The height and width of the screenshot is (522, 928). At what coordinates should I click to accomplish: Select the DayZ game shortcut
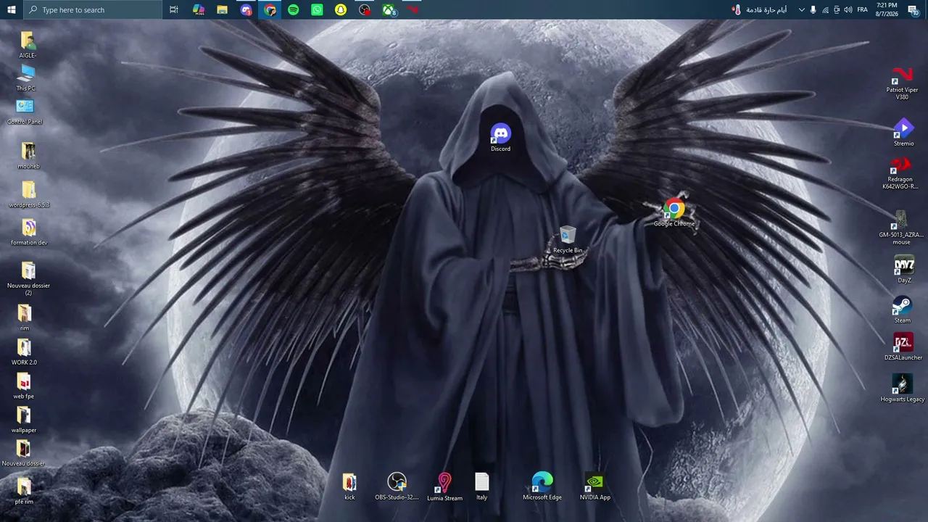[x=903, y=270]
